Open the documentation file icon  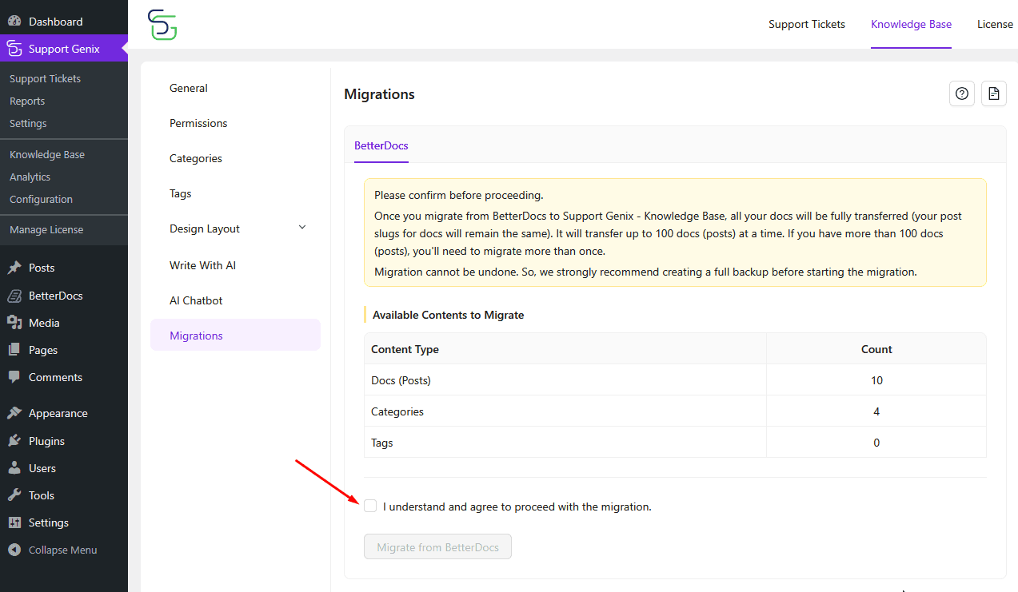(993, 93)
